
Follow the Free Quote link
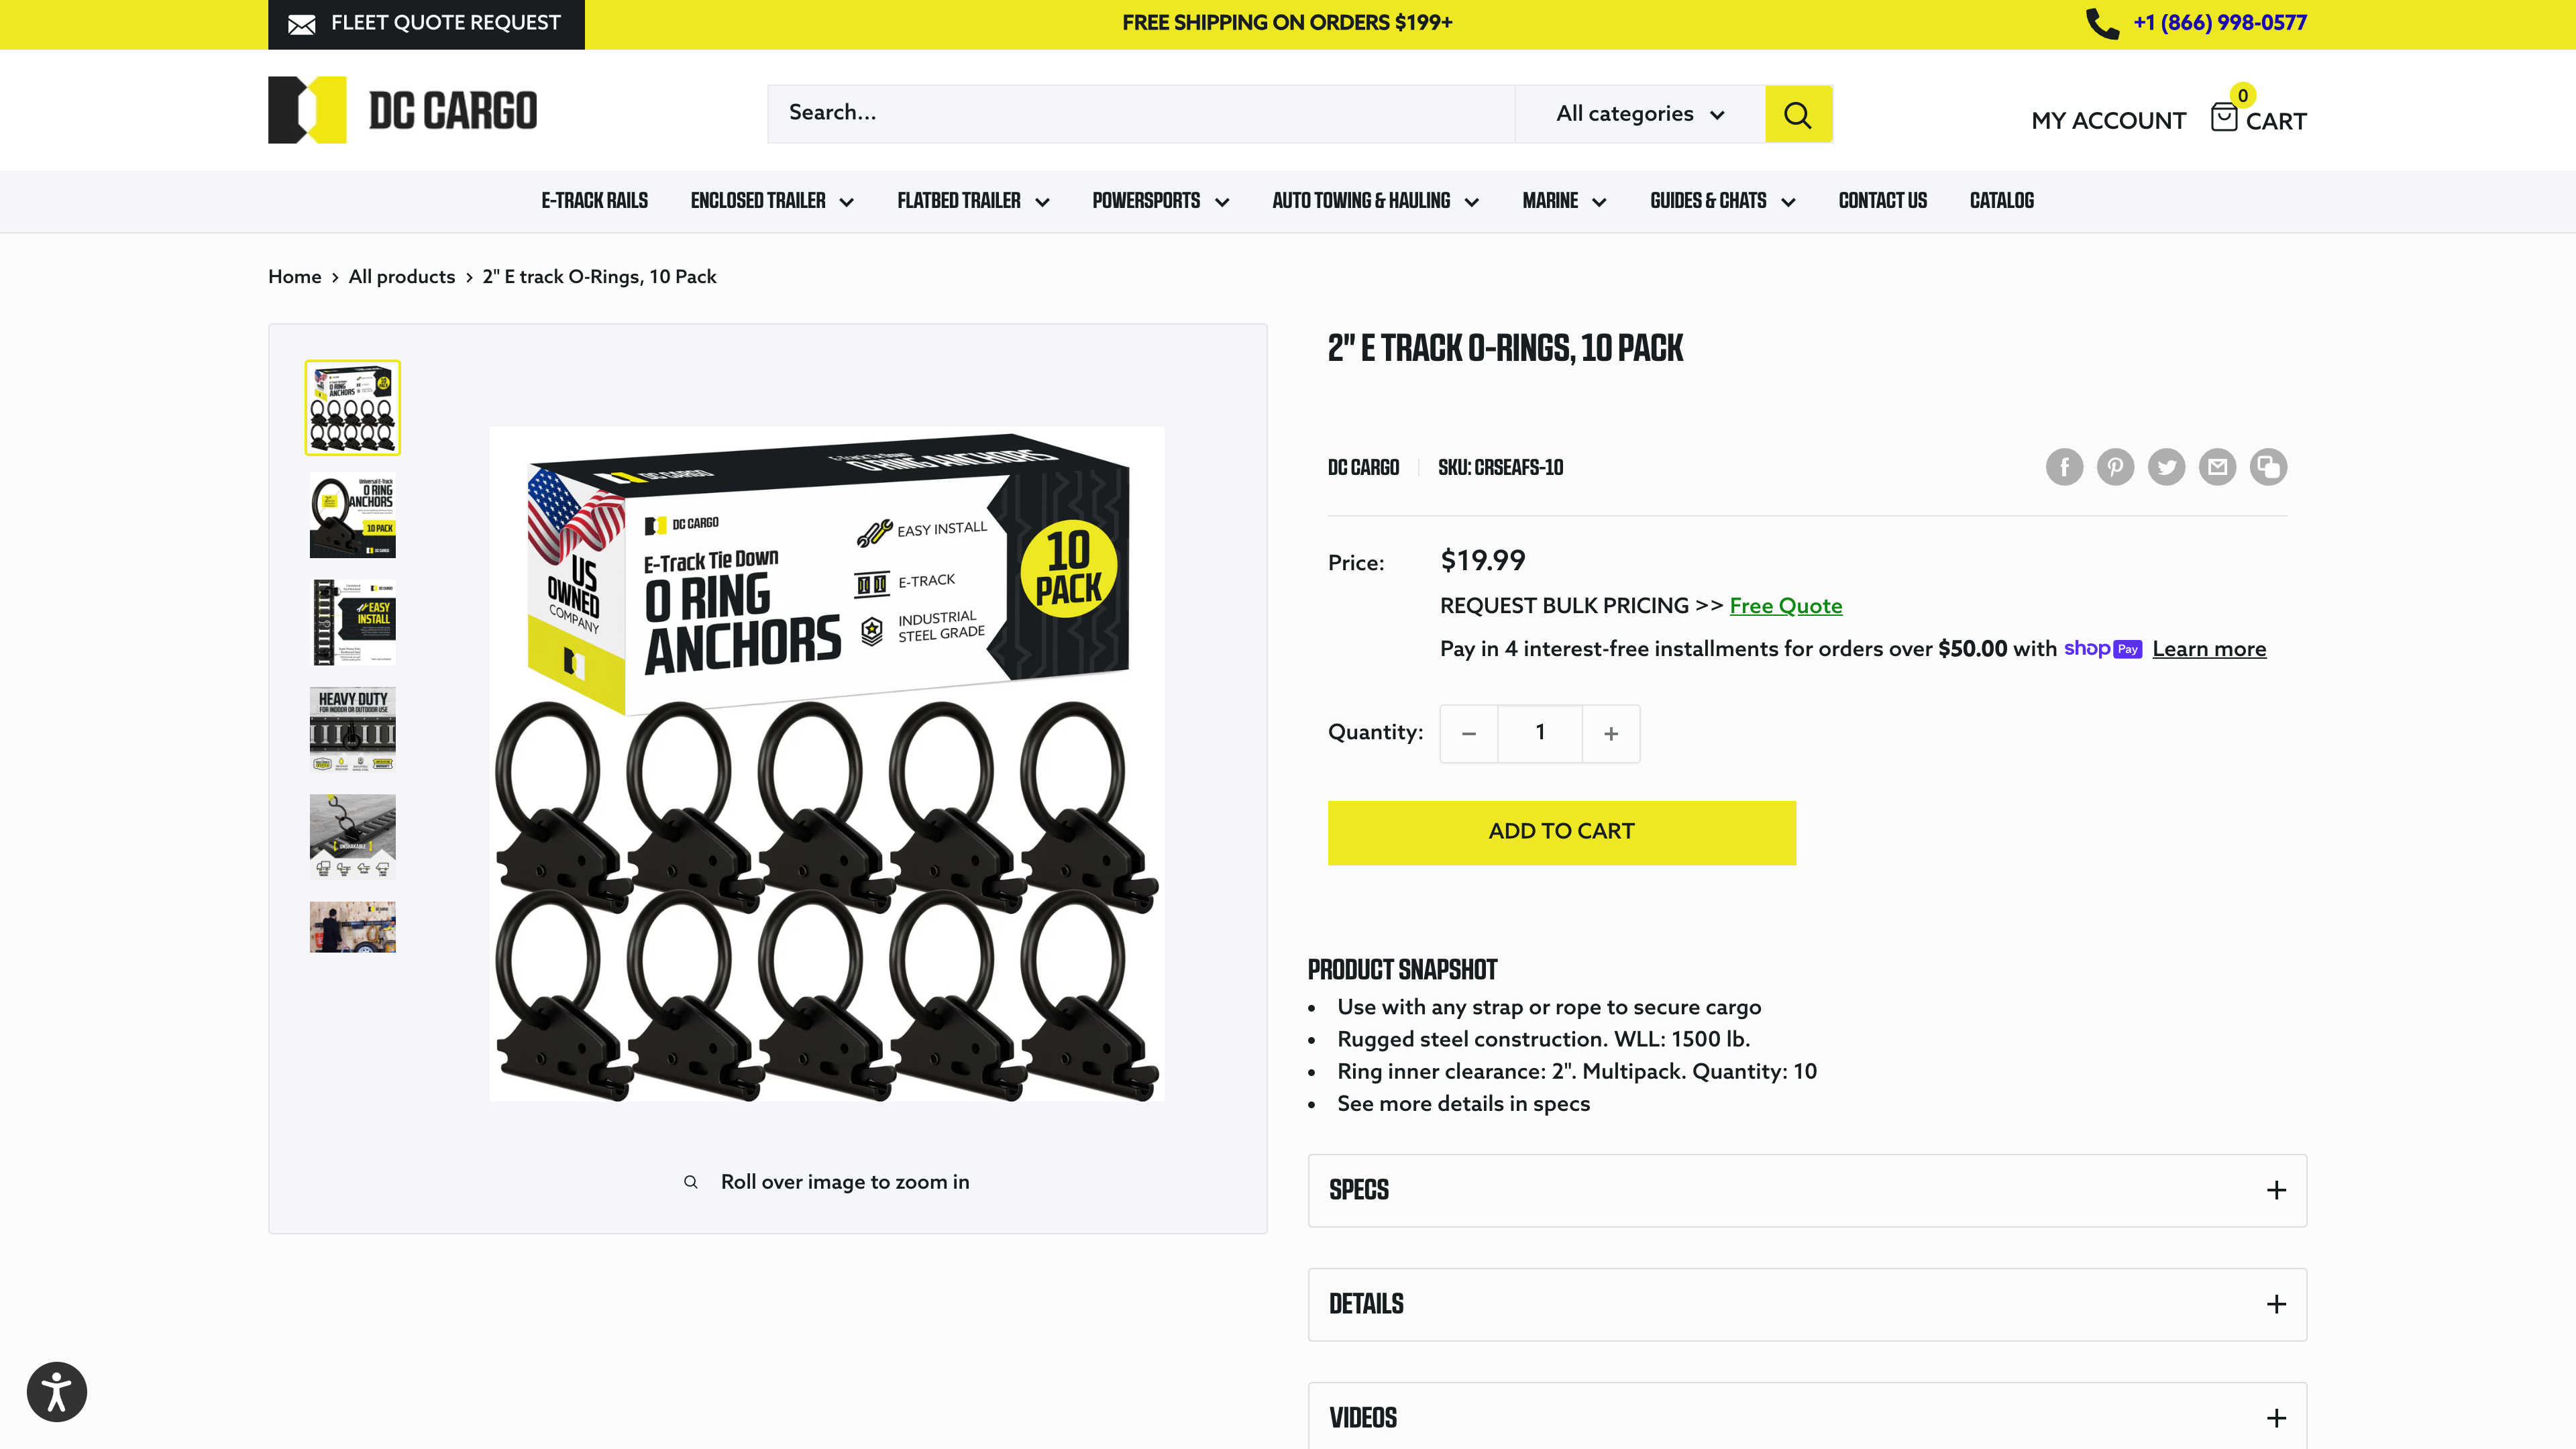point(1785,606)
